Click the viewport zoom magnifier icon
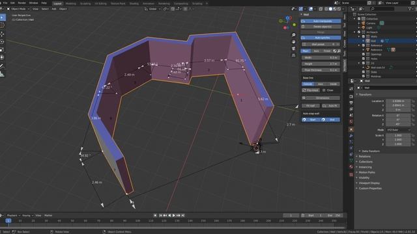 tap(294, 35)
